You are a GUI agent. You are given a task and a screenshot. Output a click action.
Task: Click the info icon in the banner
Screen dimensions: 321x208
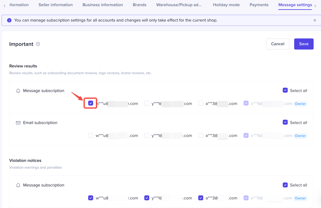point(9,20)
